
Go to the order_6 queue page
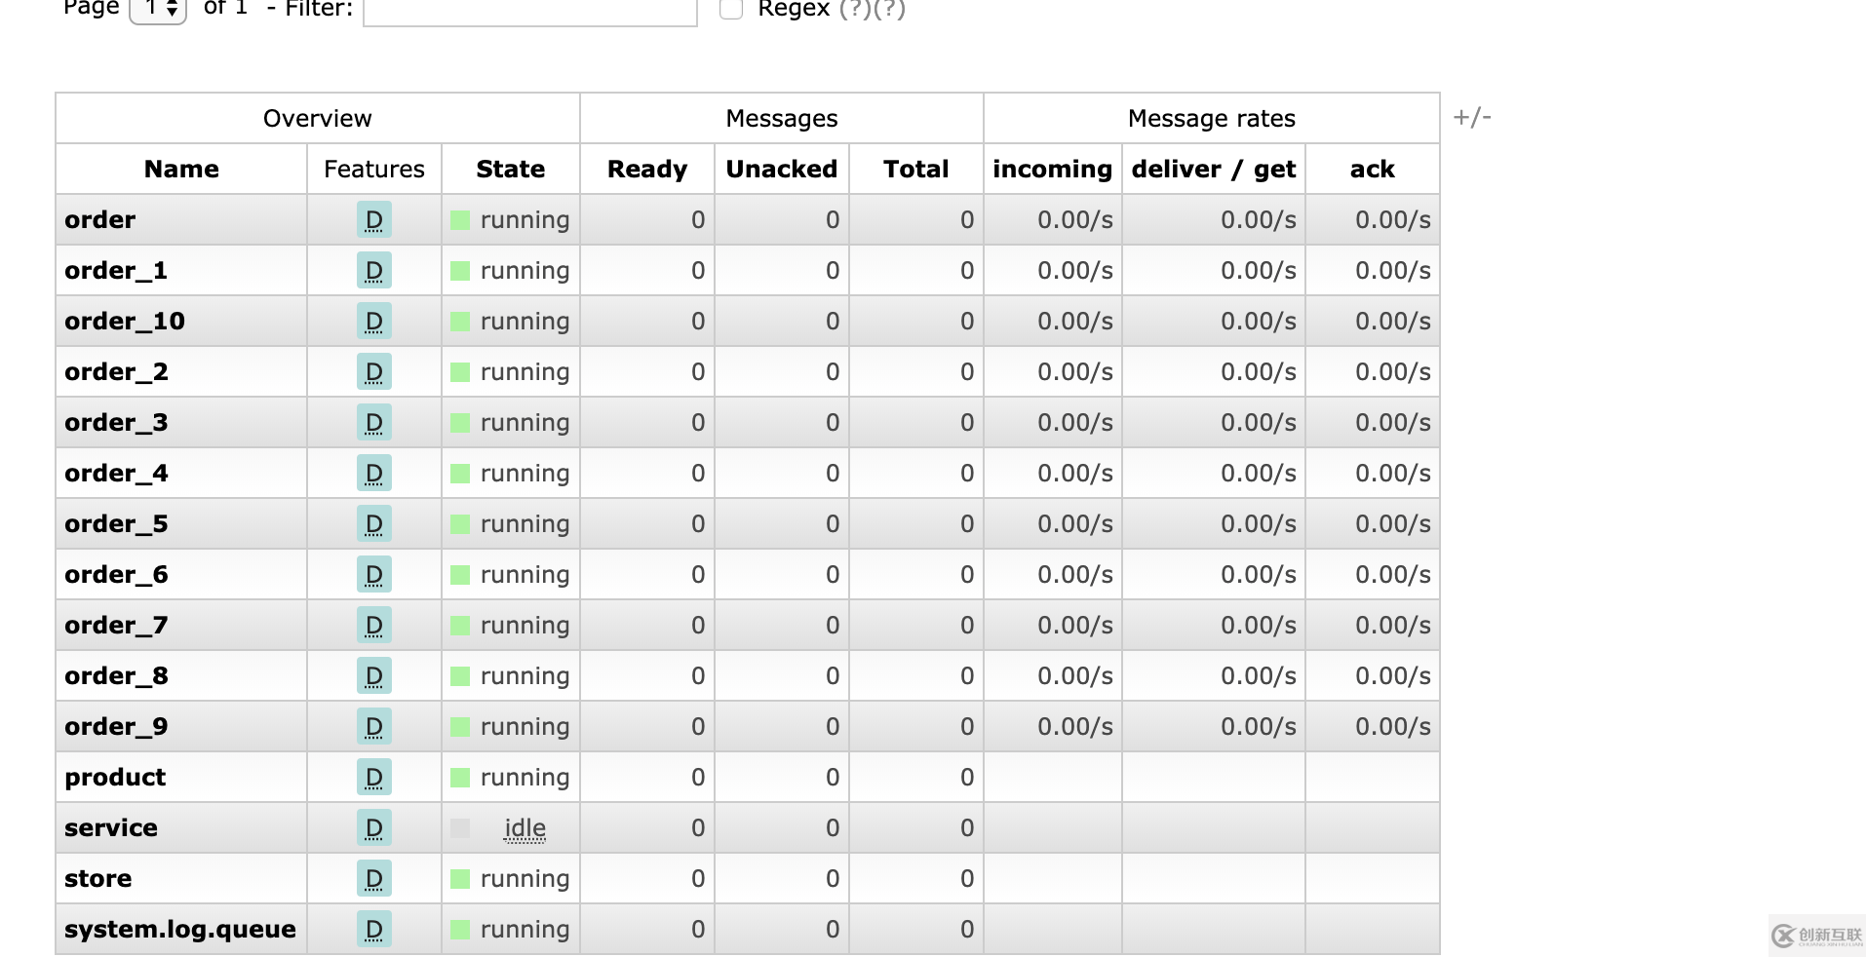click(x=116, y=574)
